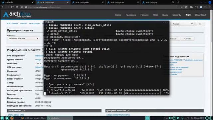Click the weather moon icon in tray
213x120 pixels.
pos(182,118)
